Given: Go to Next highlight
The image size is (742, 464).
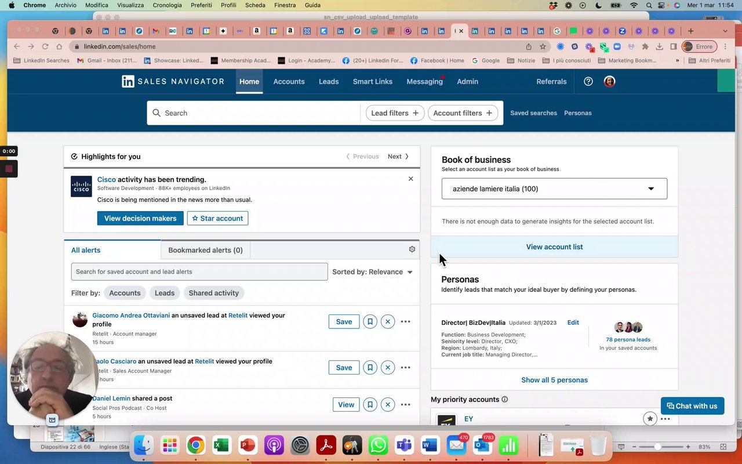Looking at the screenshot, I should [x=398, y=157].
